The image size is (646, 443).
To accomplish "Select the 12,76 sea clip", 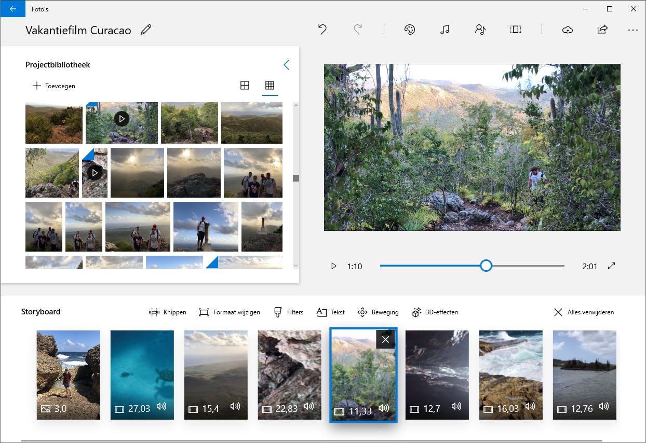I will (x=585, y=375).
